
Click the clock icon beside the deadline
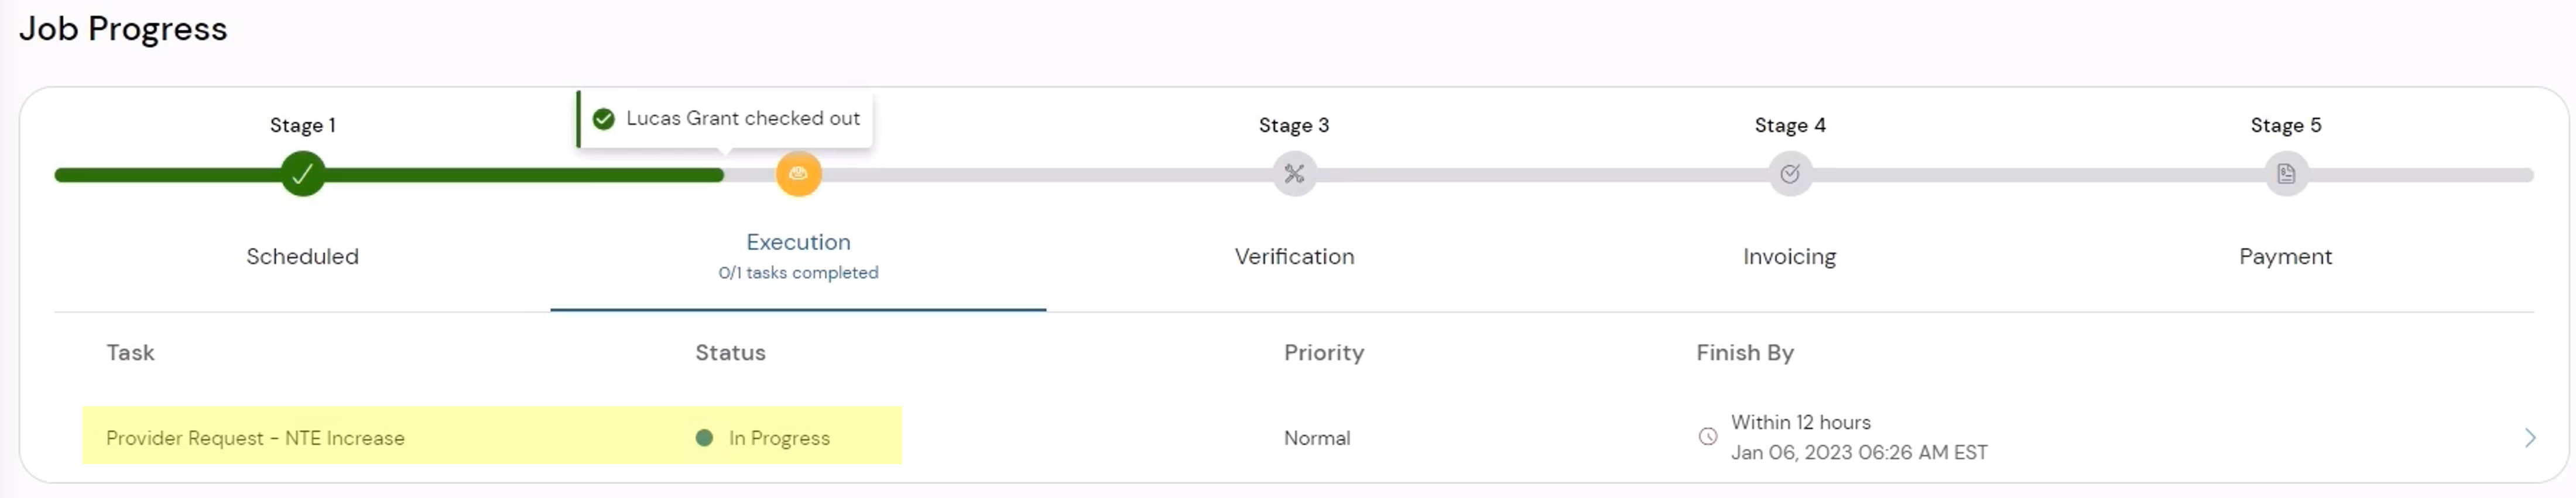(1708, 437)
